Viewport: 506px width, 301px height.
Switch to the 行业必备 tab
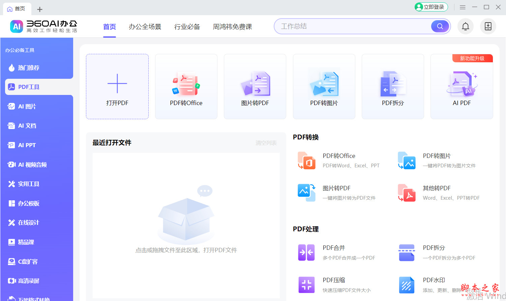[x=187, y=27]
